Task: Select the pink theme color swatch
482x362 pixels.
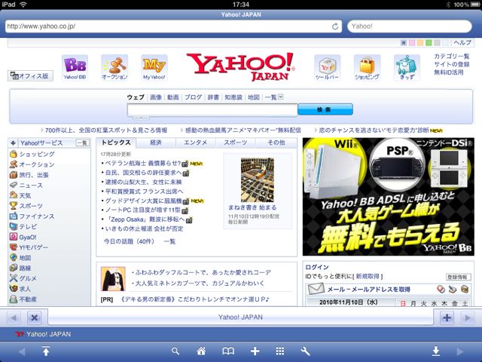Action: [x=412, y=43]
